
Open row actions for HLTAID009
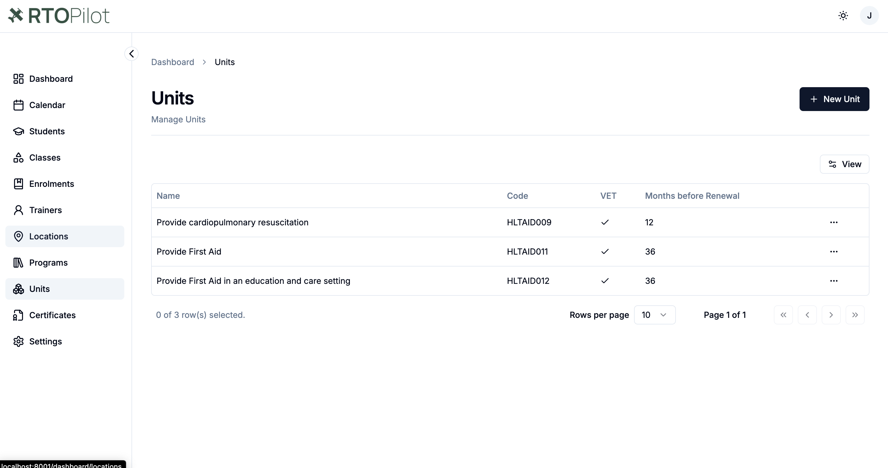[834, 222]
